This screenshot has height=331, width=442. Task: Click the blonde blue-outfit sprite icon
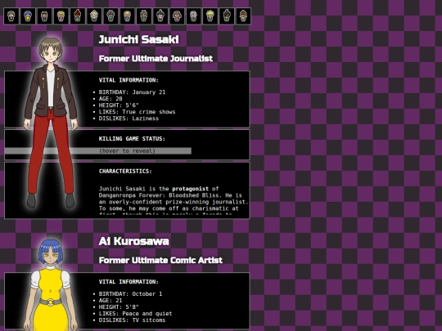point(128,16)
